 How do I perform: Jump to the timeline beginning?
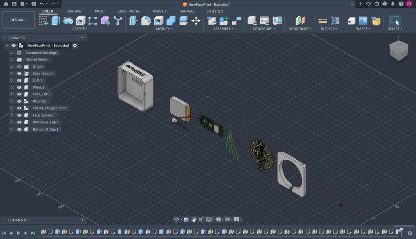[x=4, y=233]
